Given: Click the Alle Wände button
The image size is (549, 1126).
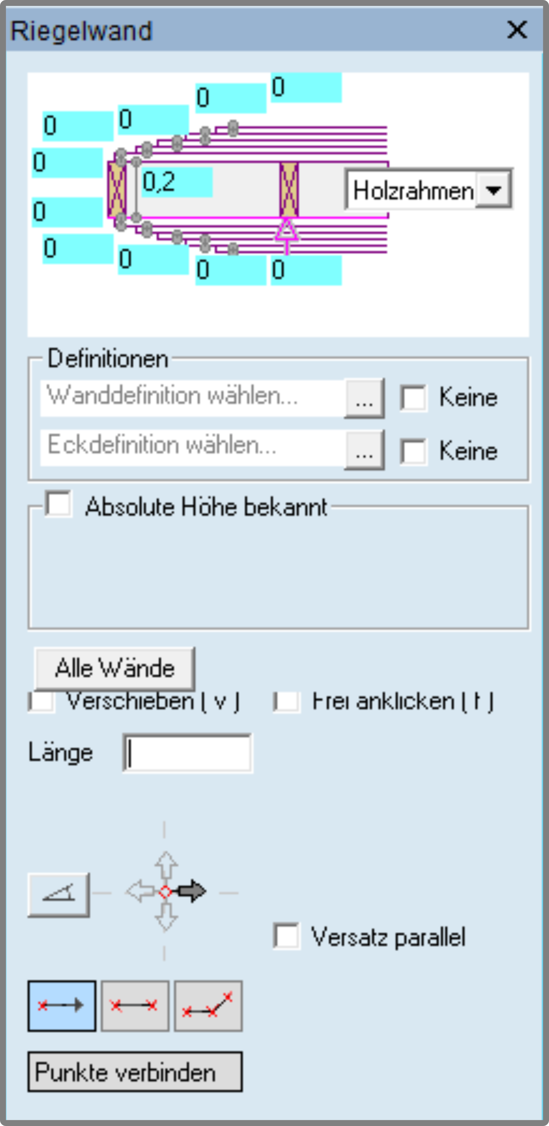Looking at the screenshot, I should (x=115, y=668).
